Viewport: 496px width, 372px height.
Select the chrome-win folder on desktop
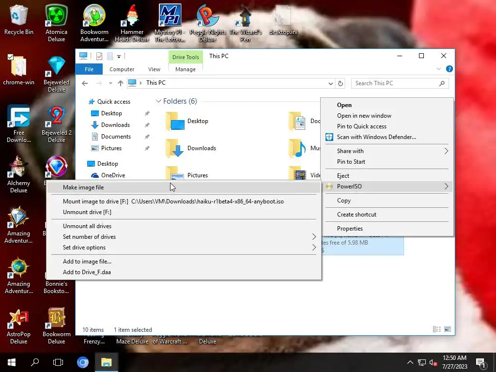click(x=19, y=70)
